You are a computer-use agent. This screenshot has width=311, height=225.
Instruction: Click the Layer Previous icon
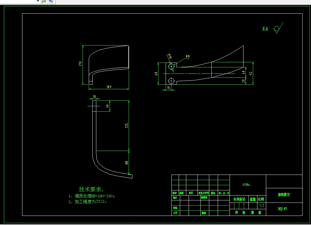[x=51, y=2]
